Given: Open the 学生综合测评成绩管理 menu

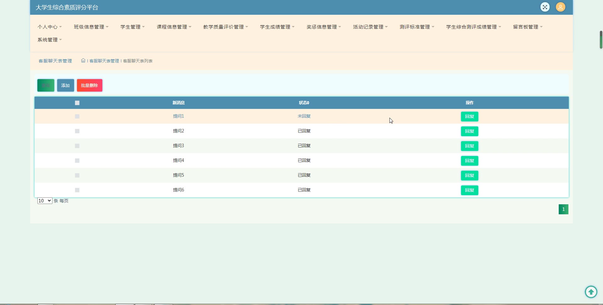Looking at the screenshot, I should pos(474,27).
